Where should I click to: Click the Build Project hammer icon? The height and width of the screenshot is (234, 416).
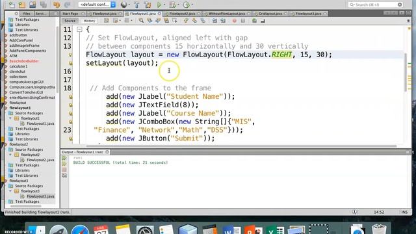[x=136, y=5]
